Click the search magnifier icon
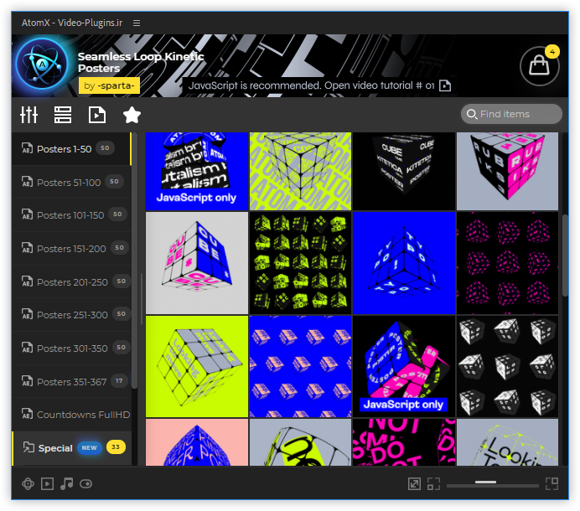 pyautogui.click(x=472, y=114)
